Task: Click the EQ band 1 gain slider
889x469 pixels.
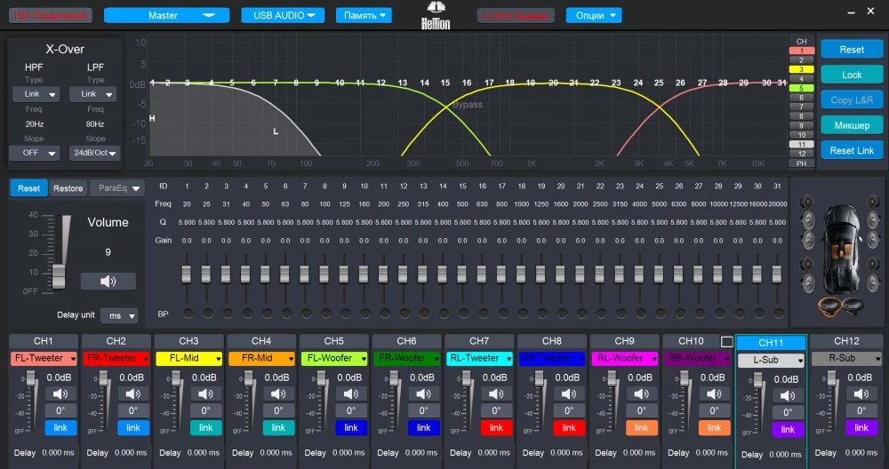Action: point(187,274)
